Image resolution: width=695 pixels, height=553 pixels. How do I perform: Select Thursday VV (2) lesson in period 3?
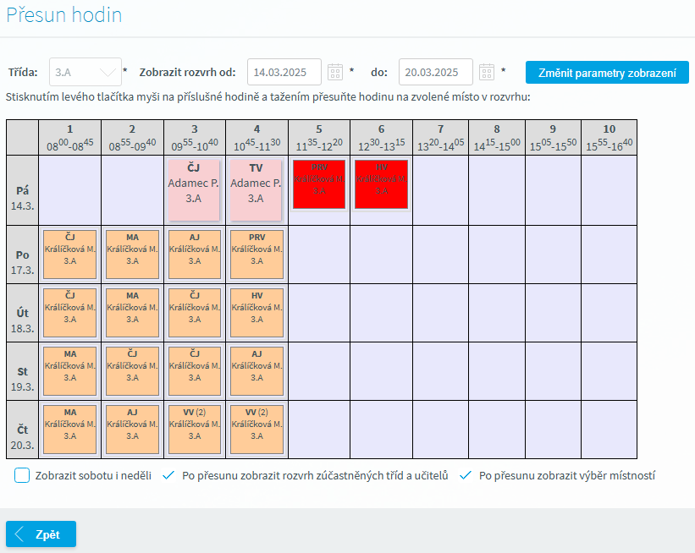pos(194,429)
